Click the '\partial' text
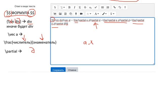Viewport: 162px width, 91px height. pyautogui.click(x=11, y=51)
